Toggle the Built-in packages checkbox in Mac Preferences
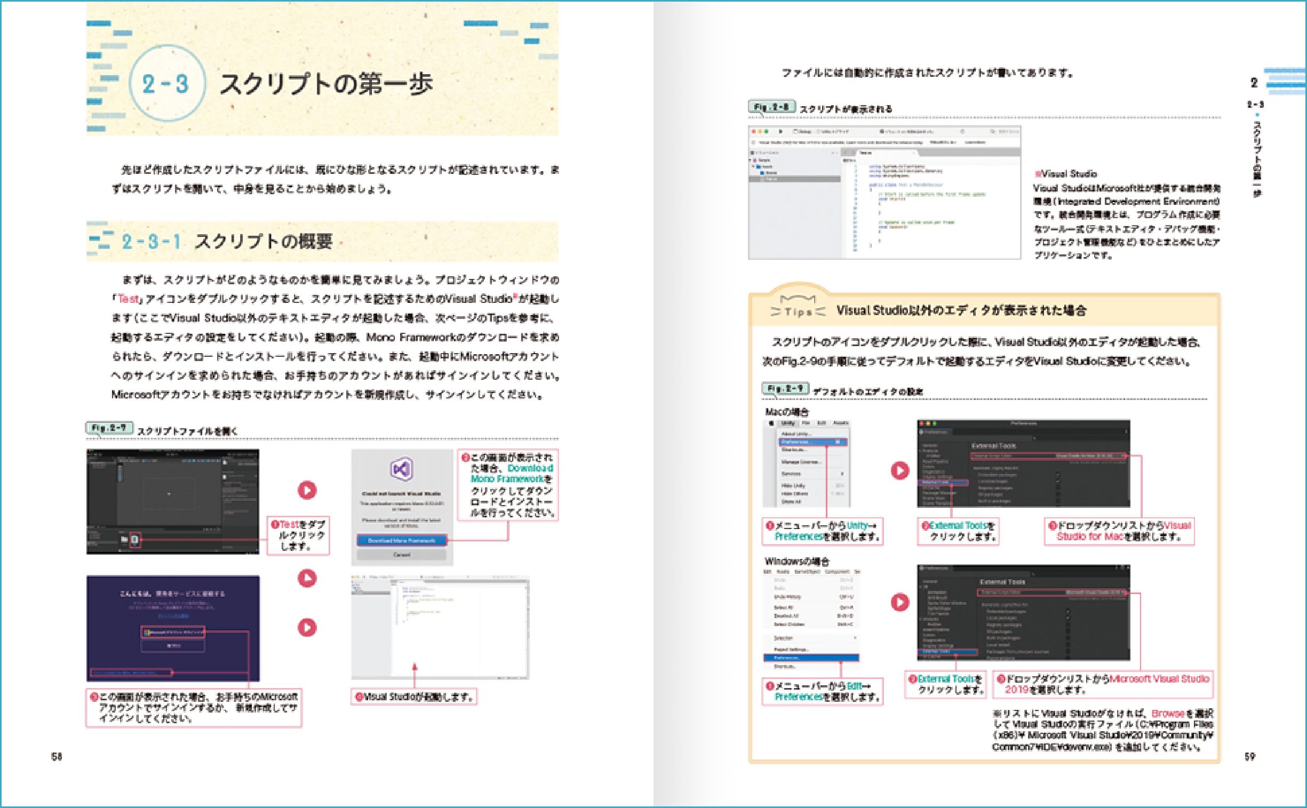Viewport: 1307px width, 808px height. tap(1058, 501)
